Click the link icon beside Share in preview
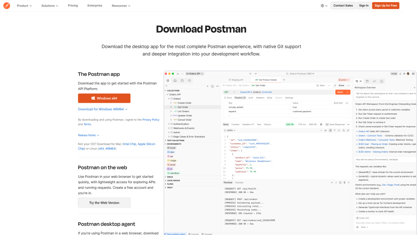Viewport: 417px width, 235px height. point(335,86)
